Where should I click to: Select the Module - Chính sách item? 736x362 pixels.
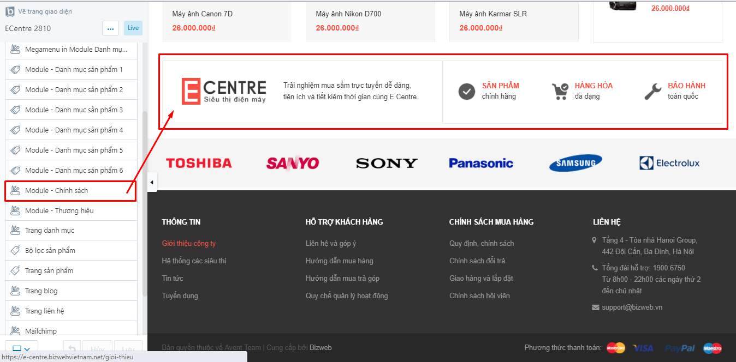click(71, 191)
